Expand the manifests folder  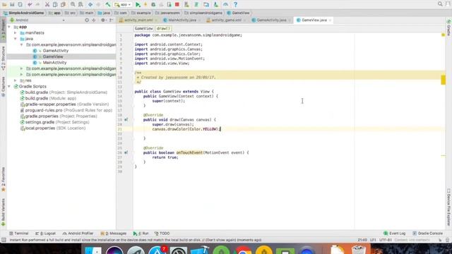tap(16, 33)
